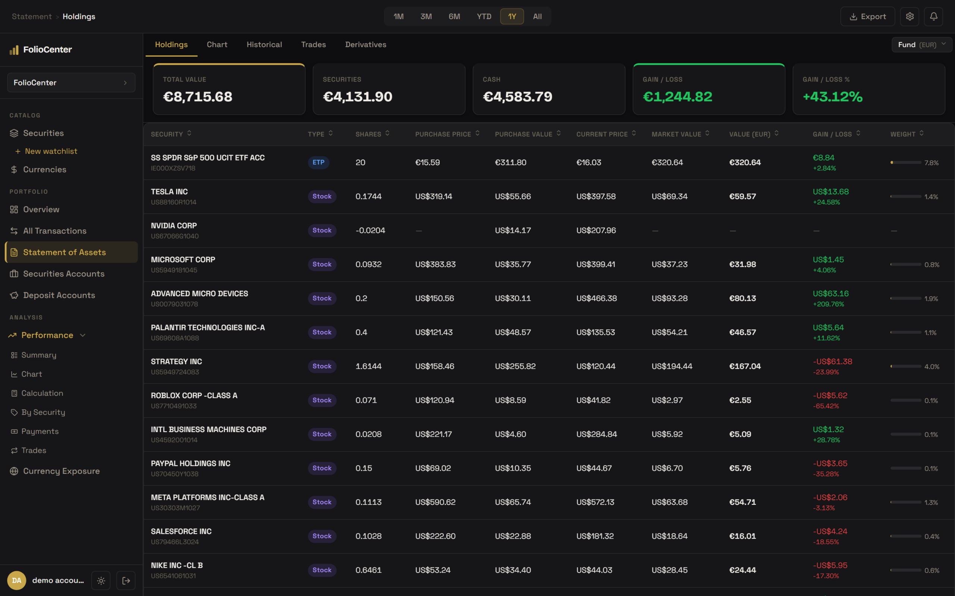Click the By Security tag icon
Screen dimensions: 955x596
(x=14, y=412)
